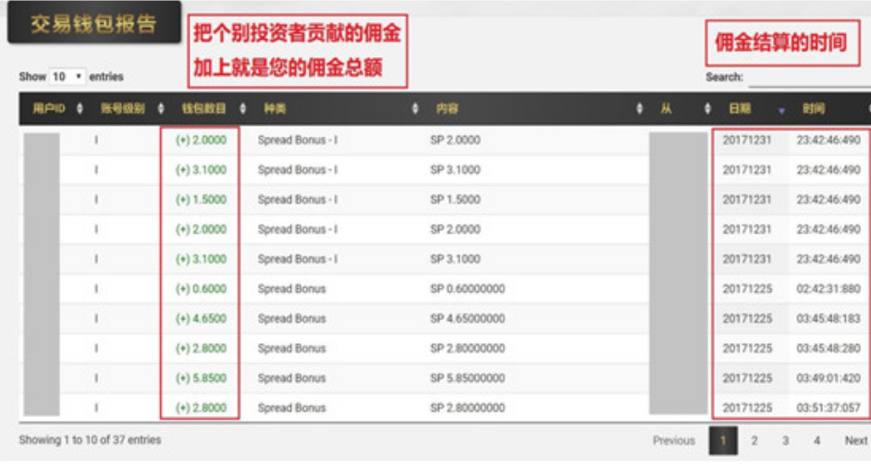Open page 3 of the results
871x467 pixels.
click(785, 441)
